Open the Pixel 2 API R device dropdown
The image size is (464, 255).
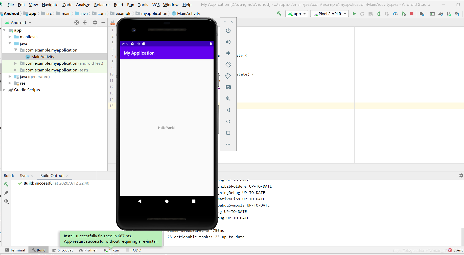click(x=330, y=14)
